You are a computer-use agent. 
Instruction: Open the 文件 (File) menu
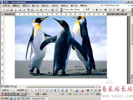6,6
